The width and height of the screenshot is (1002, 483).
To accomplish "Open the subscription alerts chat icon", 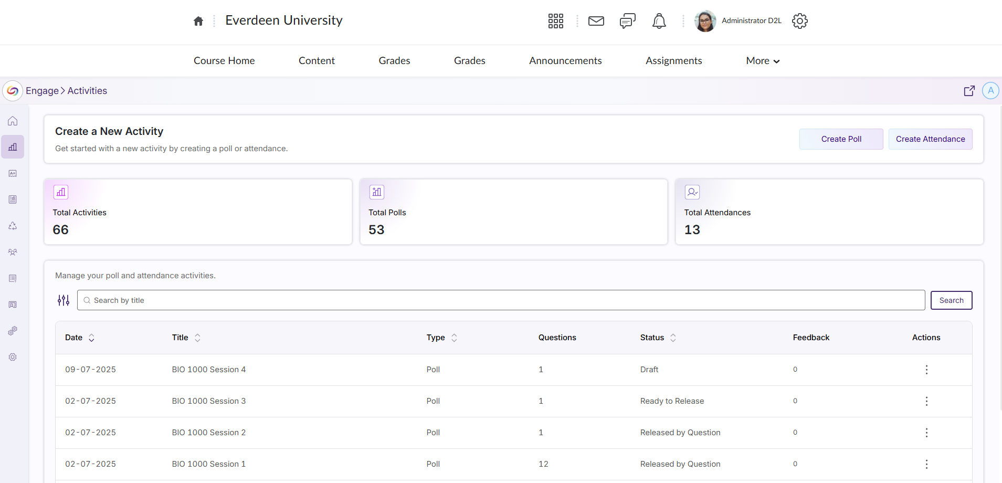I will pyautogui.click(x=627, y=21).
